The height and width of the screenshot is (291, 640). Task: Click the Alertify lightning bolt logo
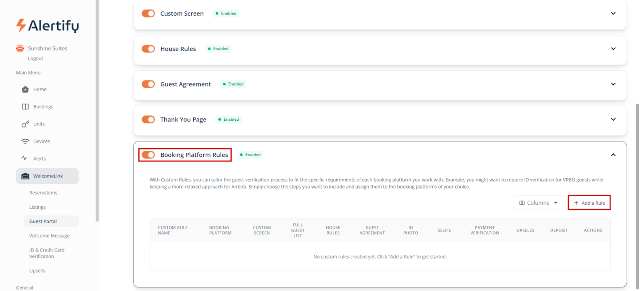click(x=21, y=25)
